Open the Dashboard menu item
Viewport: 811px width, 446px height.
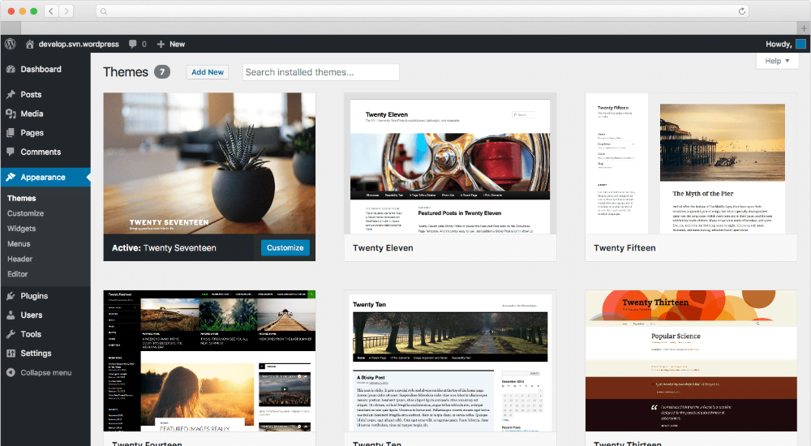[45, 69]
